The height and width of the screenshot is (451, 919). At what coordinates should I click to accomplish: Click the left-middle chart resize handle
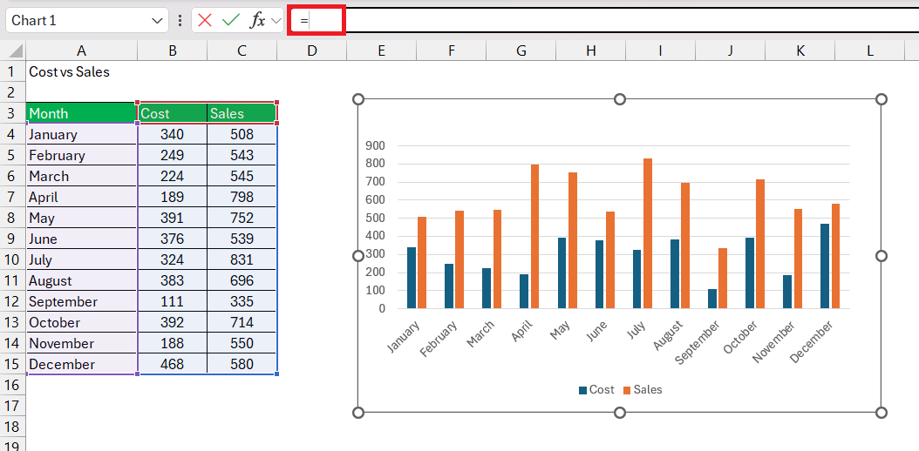(358, 256)
